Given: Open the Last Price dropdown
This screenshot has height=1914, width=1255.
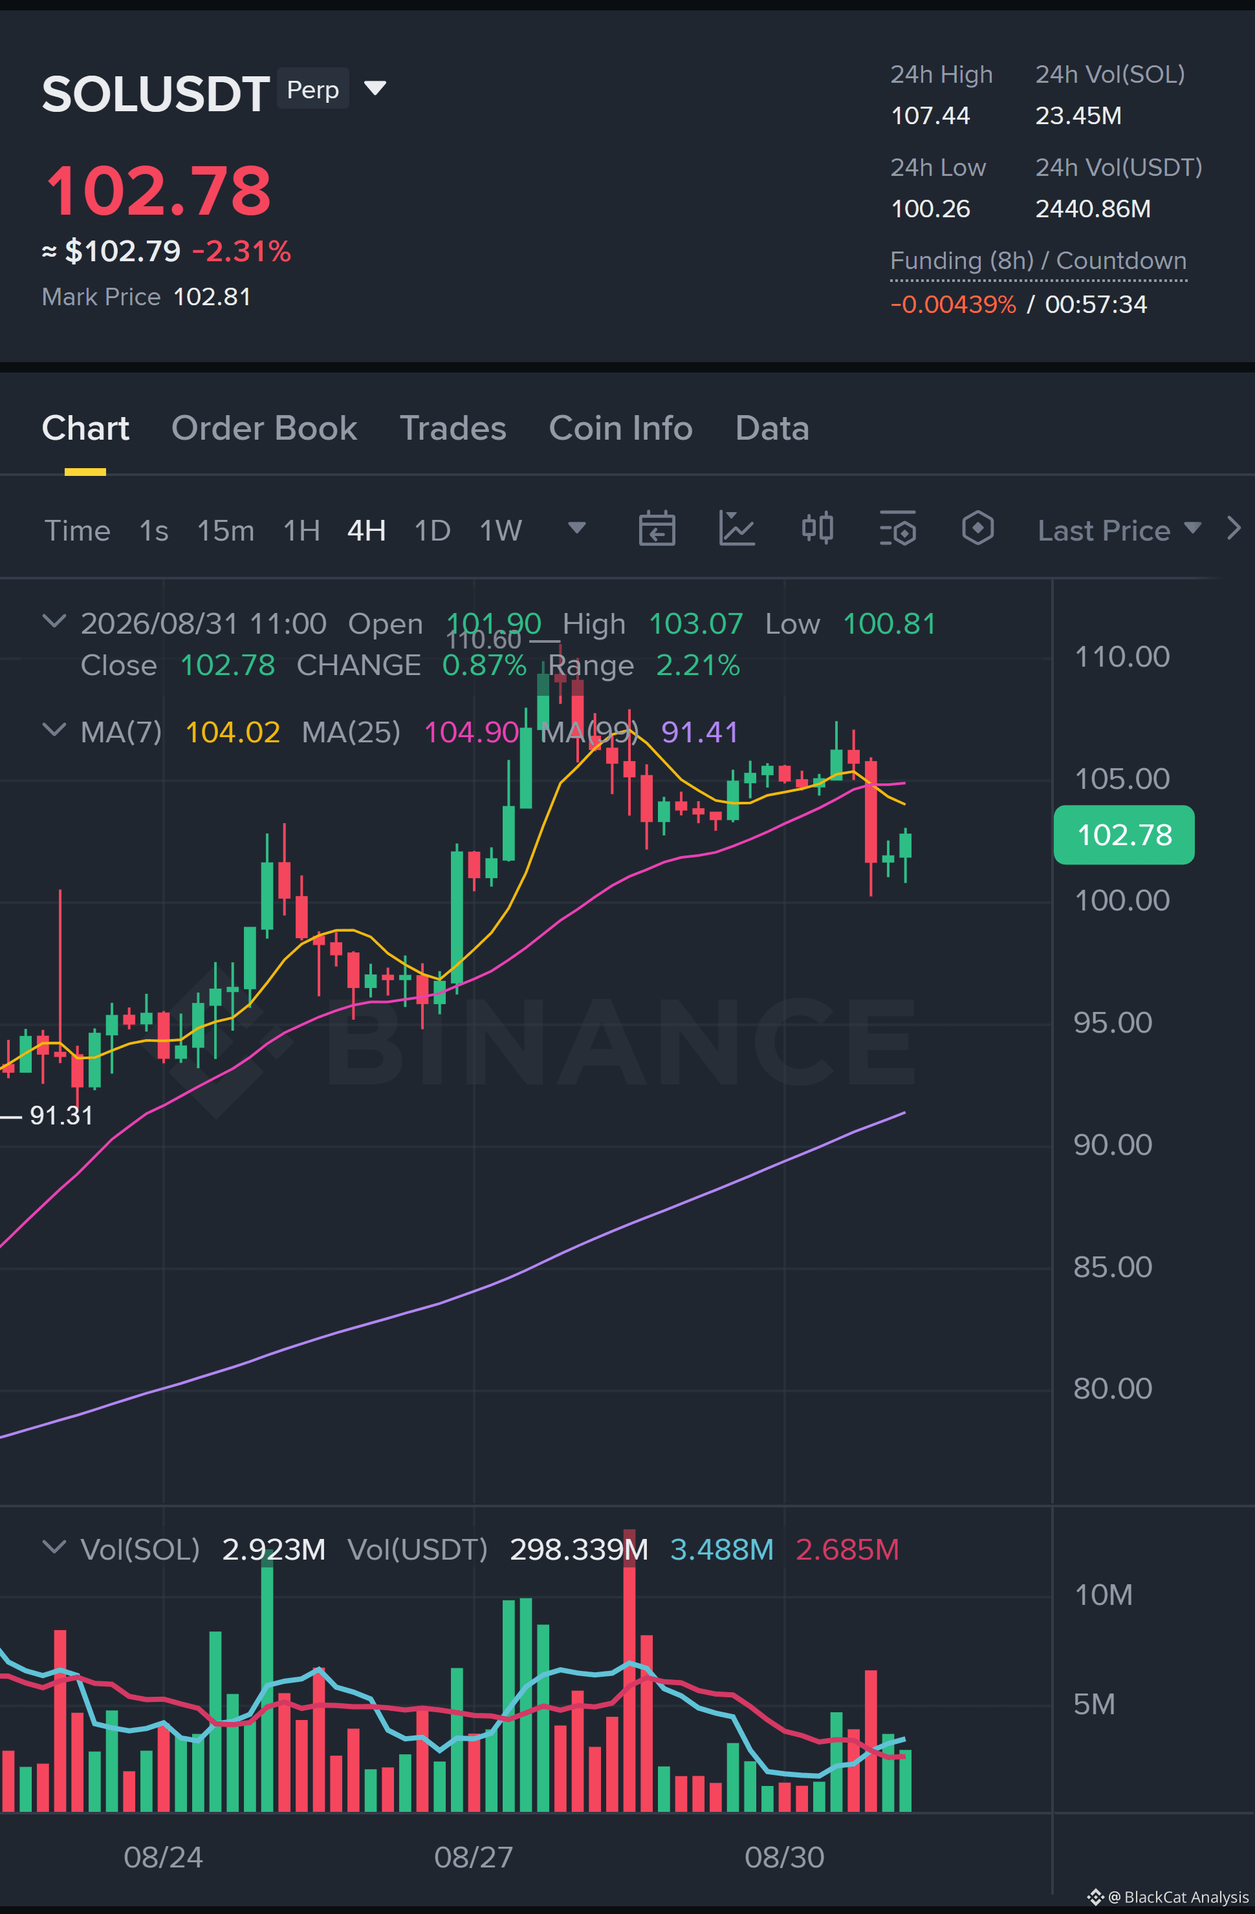Looking at the screenshot, I should (1119, 530).
